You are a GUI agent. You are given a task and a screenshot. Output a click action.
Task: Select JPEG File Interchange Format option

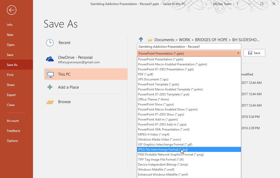(163, 150)
